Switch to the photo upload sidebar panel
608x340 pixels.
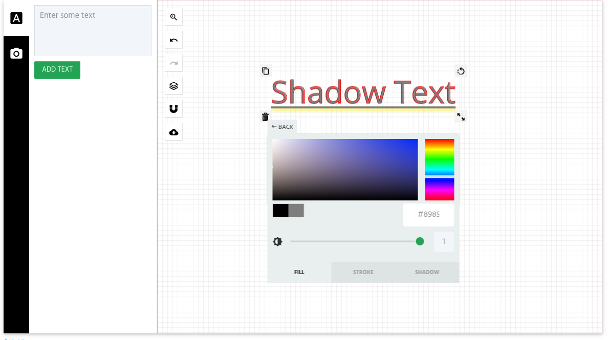click(16, 53)
